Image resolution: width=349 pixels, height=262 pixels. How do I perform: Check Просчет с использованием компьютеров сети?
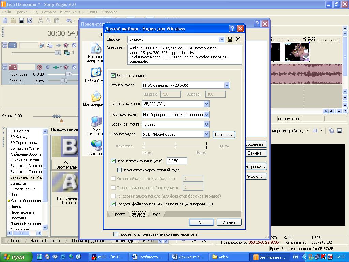(x=116, y=234)
